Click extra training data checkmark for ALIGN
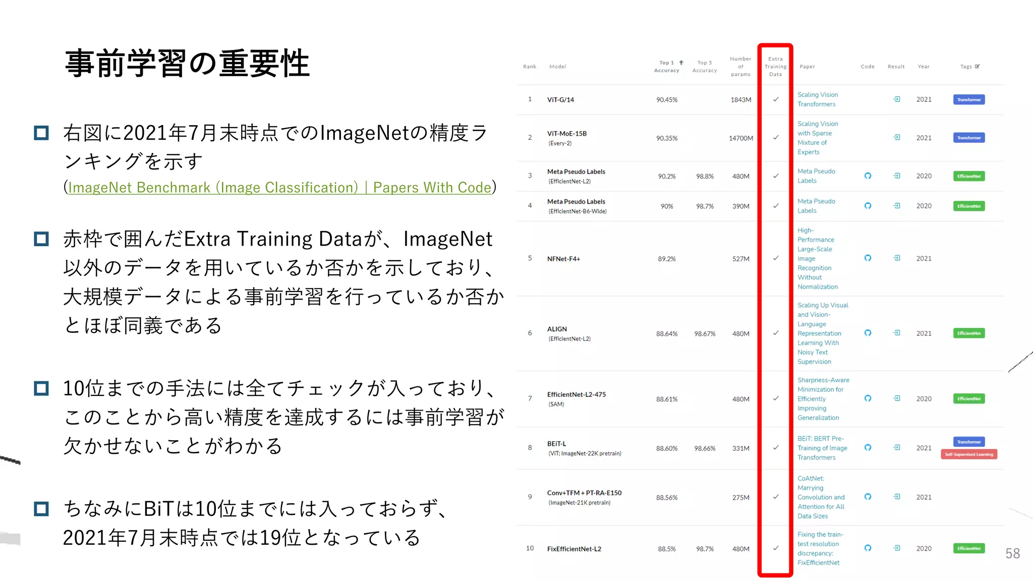 pyautogui.click(x=776, y=333)
